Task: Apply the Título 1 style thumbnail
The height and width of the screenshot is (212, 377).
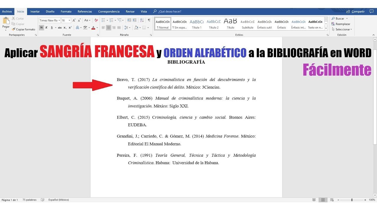Action: pos(196,24)
